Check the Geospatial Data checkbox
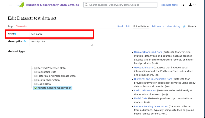 coord(35,72)
